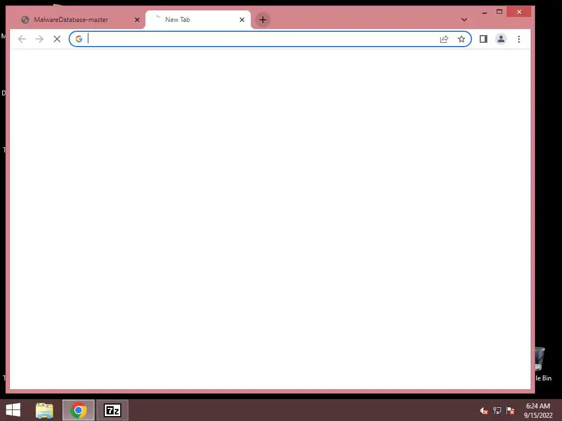
Task: Maximize the Chrome window
Action: 499,12
